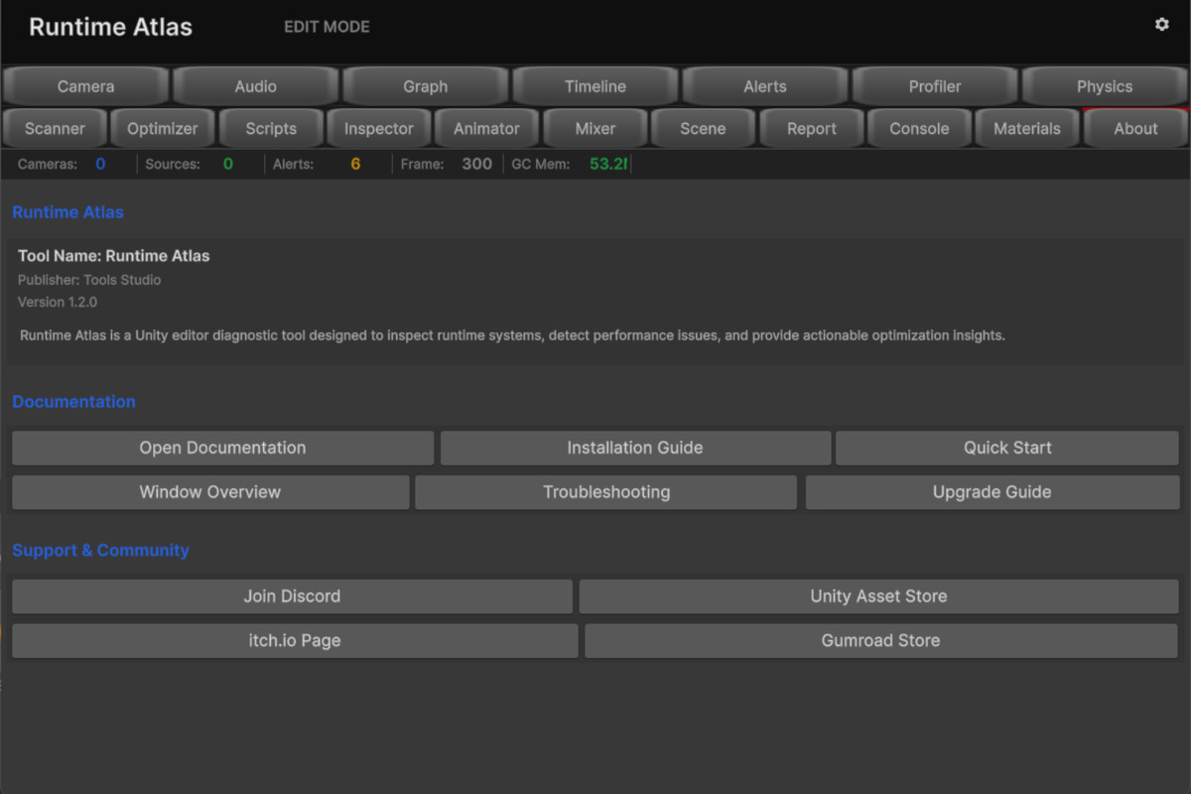
Task: Open the itch.io Page button
Action: tap(295, 641)
